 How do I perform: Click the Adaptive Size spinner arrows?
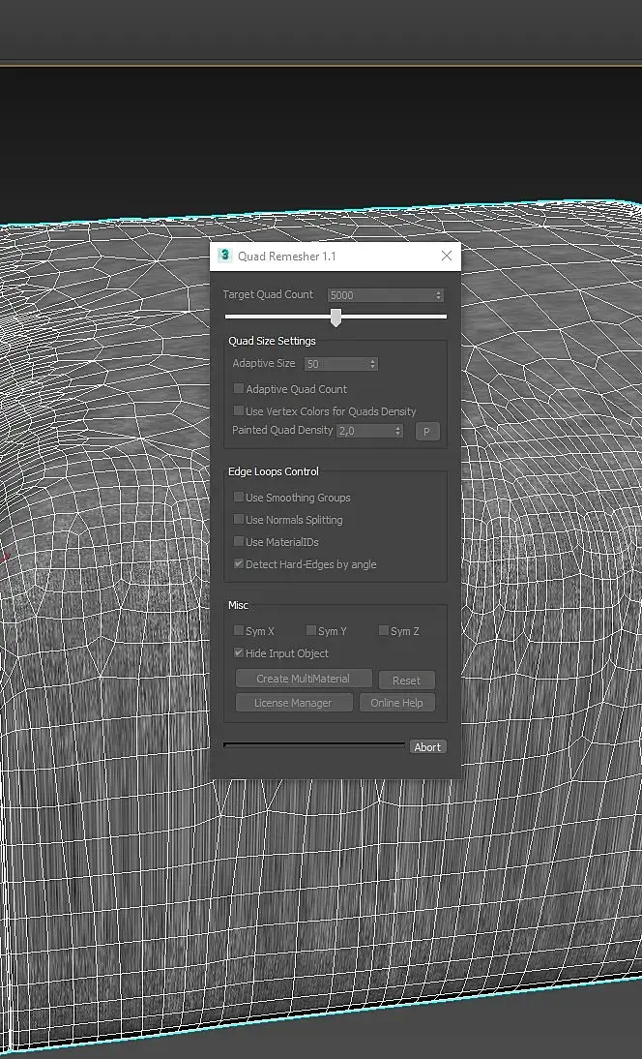point(373,364)
